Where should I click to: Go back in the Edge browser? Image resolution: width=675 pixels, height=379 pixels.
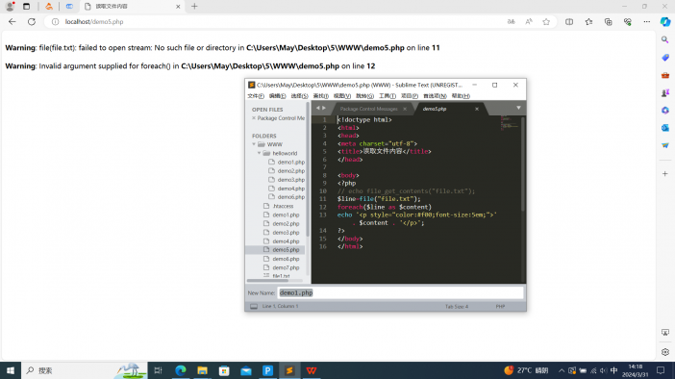coord(12,21)
